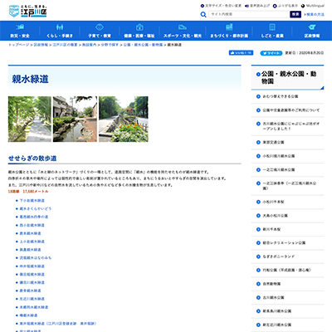Open 古川親水公園 sidebar link
Image resolution: width=332 pixels, height=332 pixels.
coord(273,298)
